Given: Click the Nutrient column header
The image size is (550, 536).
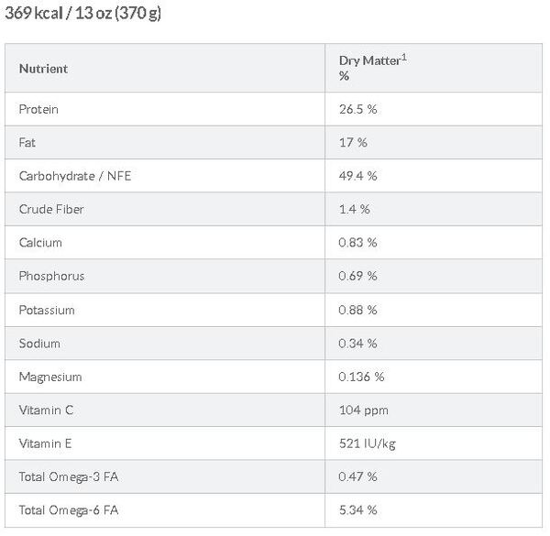Looking at the screenshot, I should (x=43, y=69).
